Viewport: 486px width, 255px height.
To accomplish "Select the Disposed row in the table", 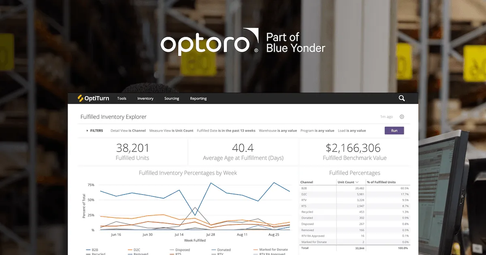I will click(355, 224).
